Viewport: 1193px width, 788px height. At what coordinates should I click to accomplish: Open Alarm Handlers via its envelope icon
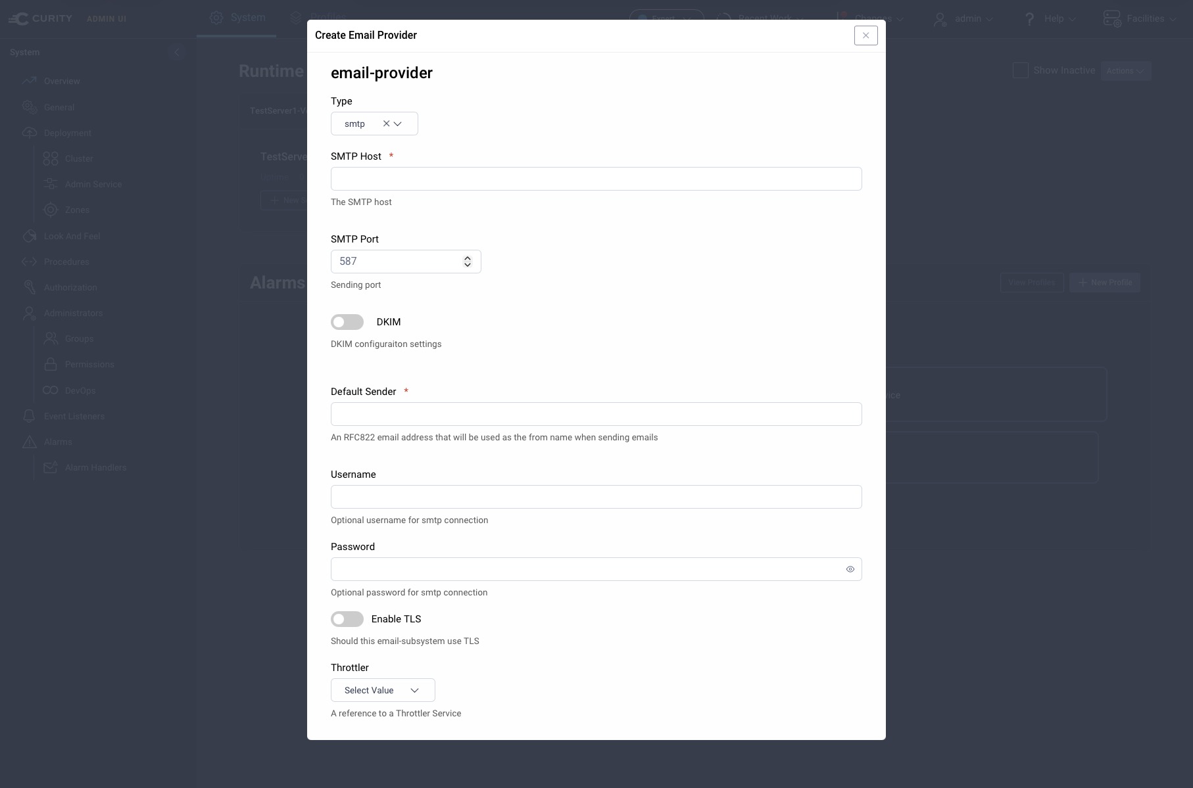[51, 467]
